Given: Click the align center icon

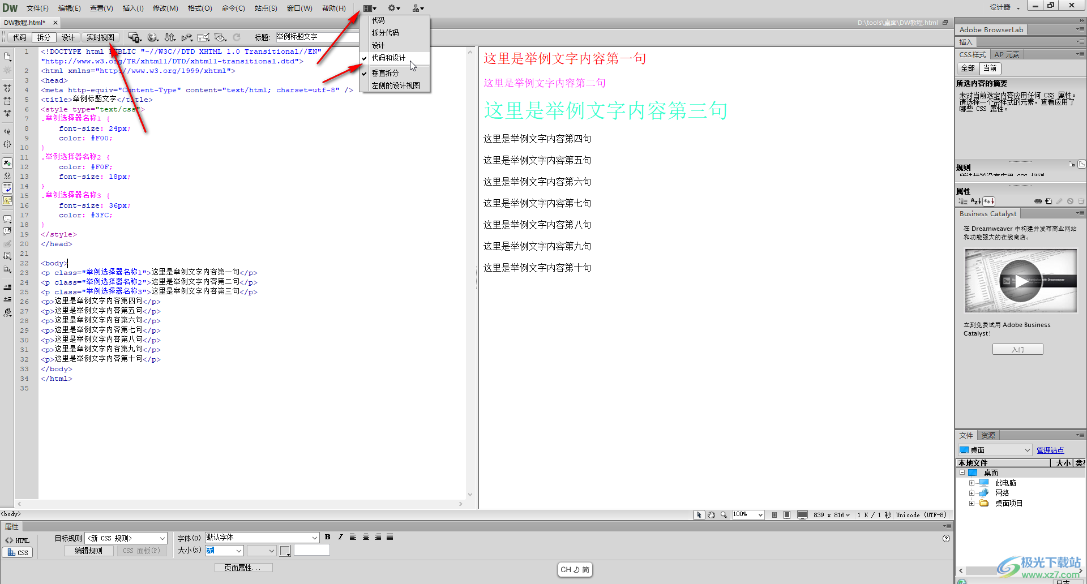Looking at the screenshot, I should 366,537.
